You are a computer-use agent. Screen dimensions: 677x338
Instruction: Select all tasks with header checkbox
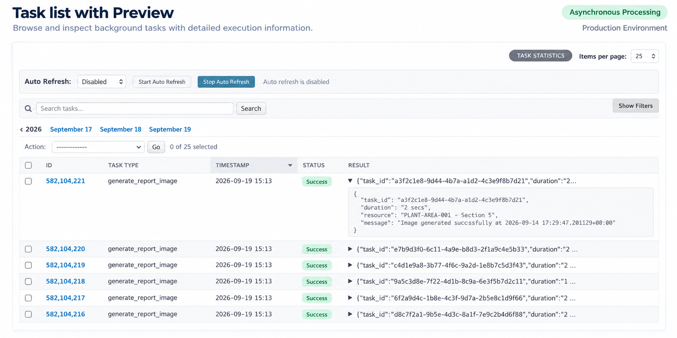[x=28, y=165]
